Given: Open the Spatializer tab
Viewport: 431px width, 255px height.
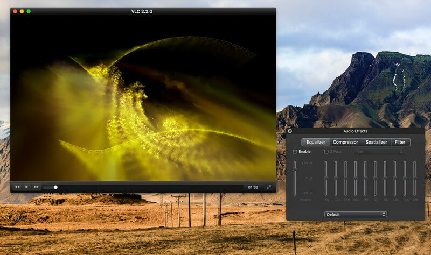Looking at the screenshot, I should (376, 142).
